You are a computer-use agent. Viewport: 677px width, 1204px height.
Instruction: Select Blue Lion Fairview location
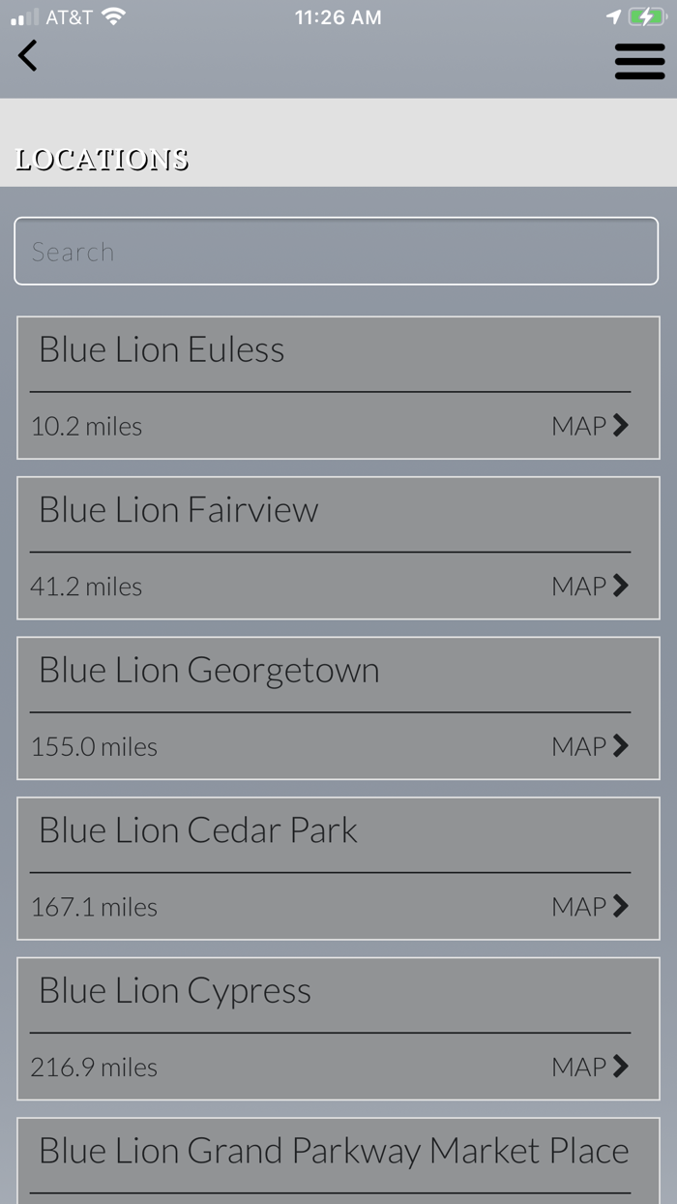pyautogui.click(x=178, y=510)
